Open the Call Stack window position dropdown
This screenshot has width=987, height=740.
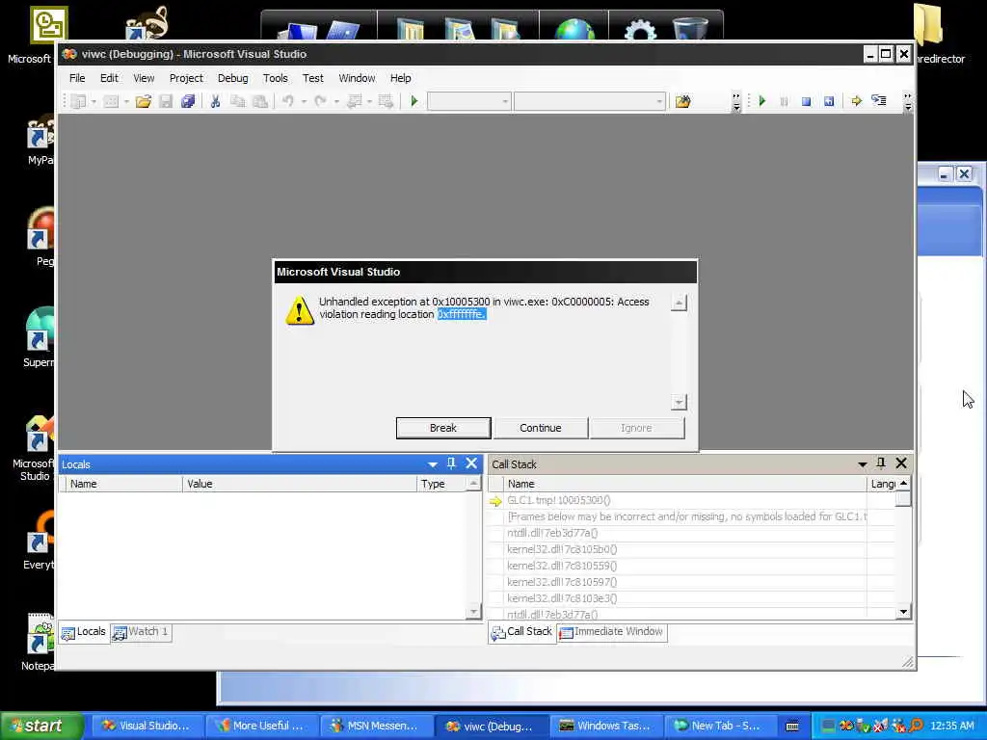pos(863,464)
